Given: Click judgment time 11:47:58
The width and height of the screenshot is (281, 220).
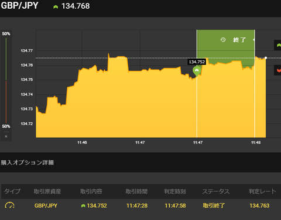Looking at the screenshot, I should coord(175,205).
